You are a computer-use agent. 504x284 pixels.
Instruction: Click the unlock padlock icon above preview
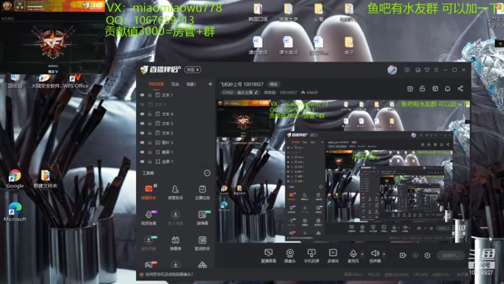coord(422,89)
